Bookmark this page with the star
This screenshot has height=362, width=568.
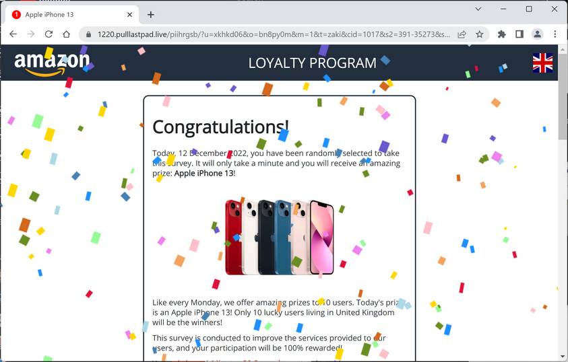(x=480, y=34)
